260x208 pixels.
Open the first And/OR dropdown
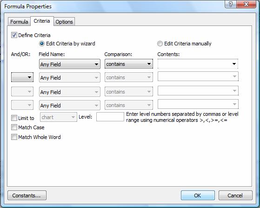point(22,77)
